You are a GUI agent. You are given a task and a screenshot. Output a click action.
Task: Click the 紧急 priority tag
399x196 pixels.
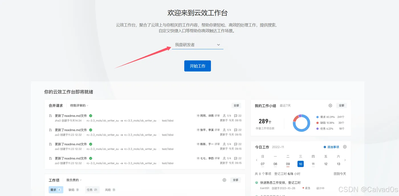click(306, 188)
